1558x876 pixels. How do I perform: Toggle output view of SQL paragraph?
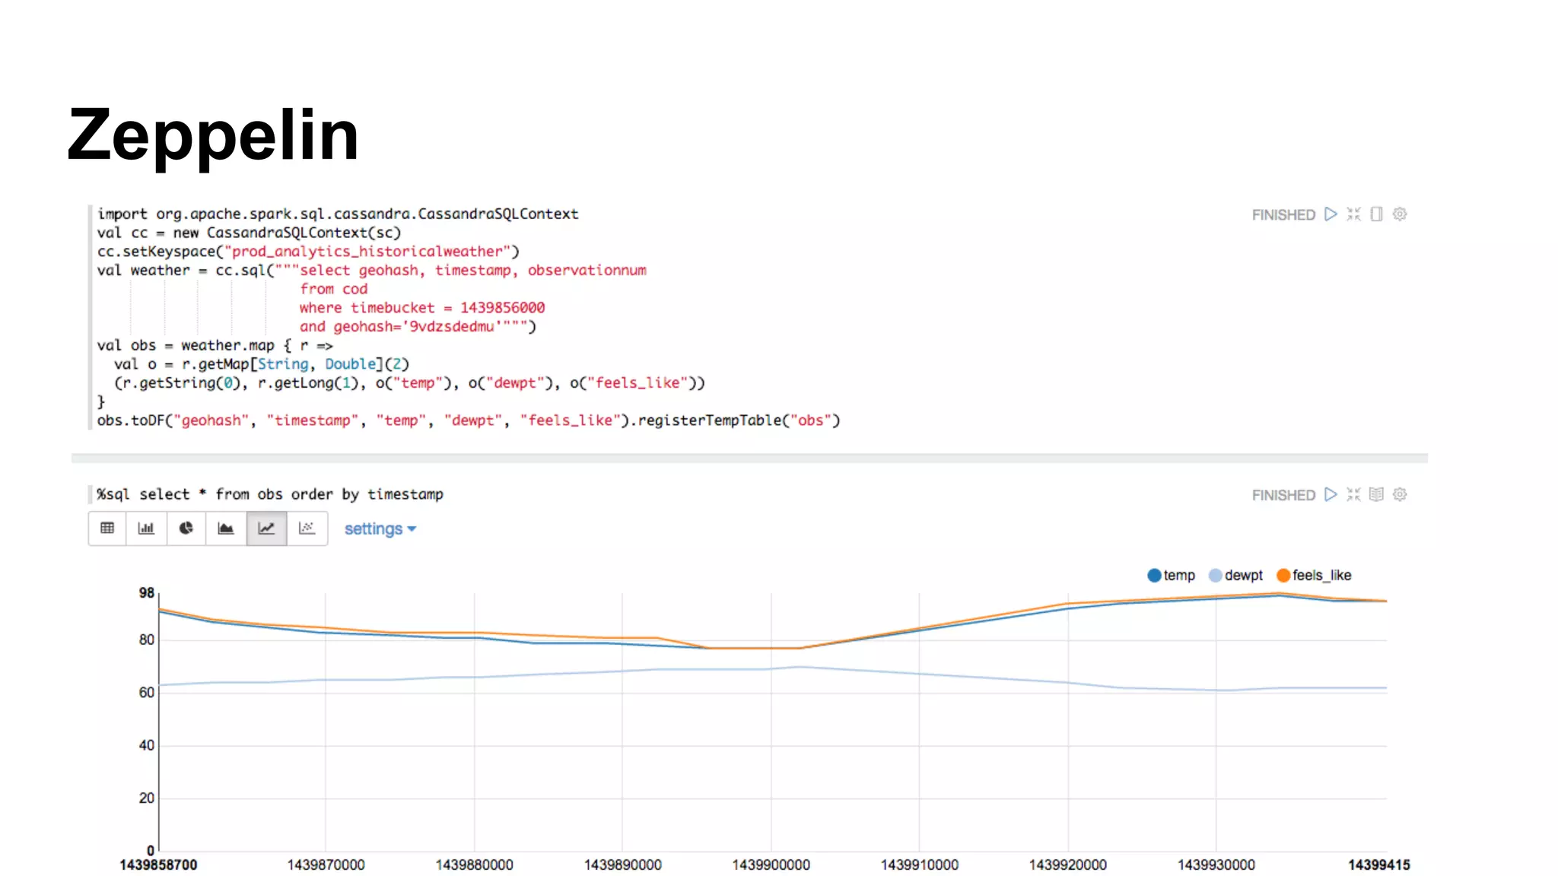1376,495
